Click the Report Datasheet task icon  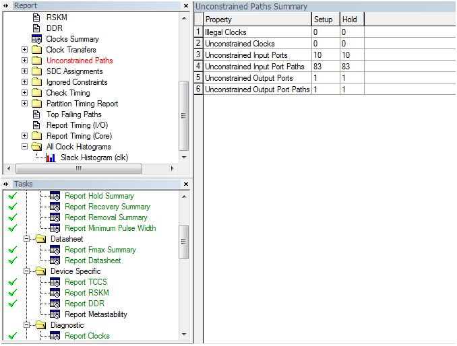(55, 261)
